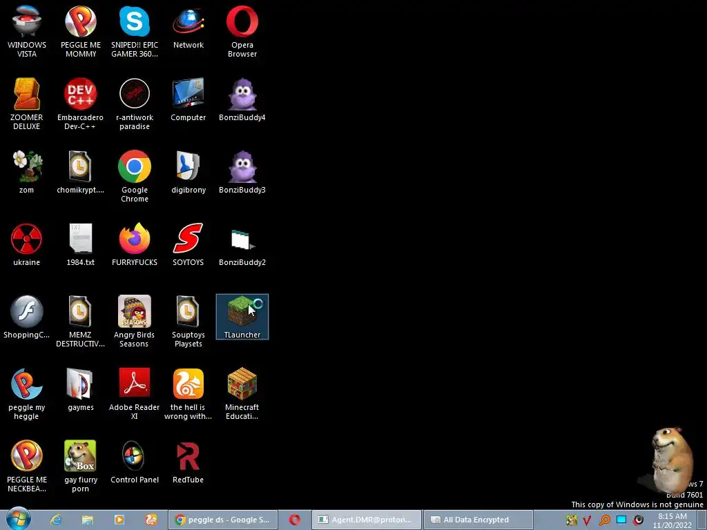Switch to the peggle ds Google Chrome window
The image size is (707, 530).
(223, 520)
